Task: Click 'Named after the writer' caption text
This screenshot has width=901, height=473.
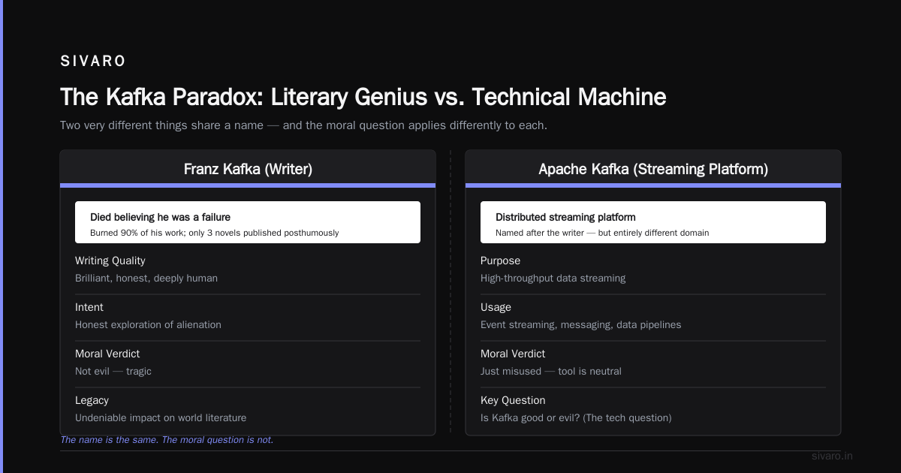Action: click(x=602, y=233)
